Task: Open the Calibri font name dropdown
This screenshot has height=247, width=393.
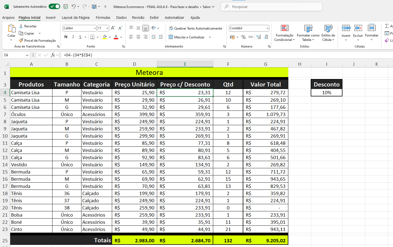Action: pos(95,28)
